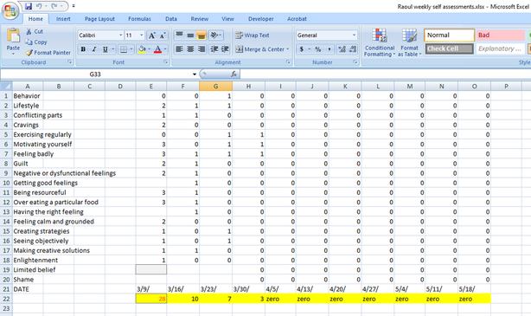Open the Office Button menu
Image resolution: width=531 pixels, height=316 pixels.
pyautogui.click(x=10, y=11)
